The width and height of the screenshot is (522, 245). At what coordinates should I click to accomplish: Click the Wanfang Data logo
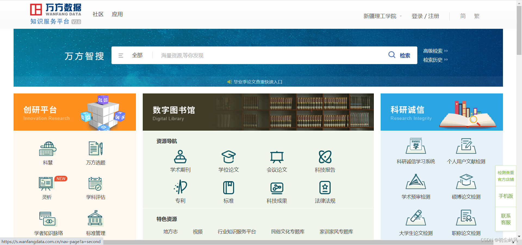coord(55,14)
